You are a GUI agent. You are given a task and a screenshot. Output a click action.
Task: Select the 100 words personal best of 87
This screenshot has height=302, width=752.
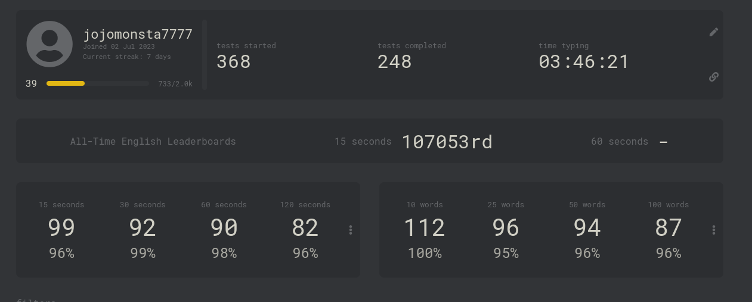[x=668, y=228]
